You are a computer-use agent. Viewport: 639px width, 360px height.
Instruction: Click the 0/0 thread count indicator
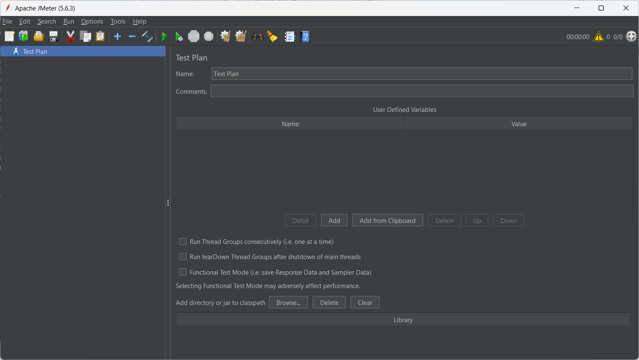618,37
